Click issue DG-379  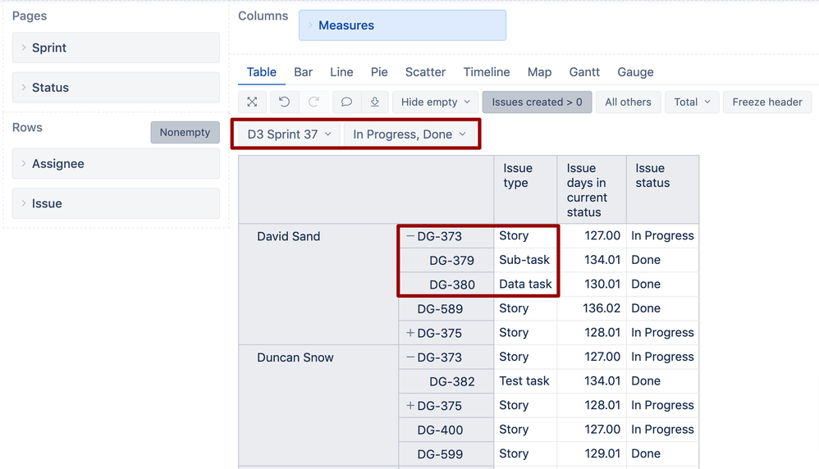(452, 260)
